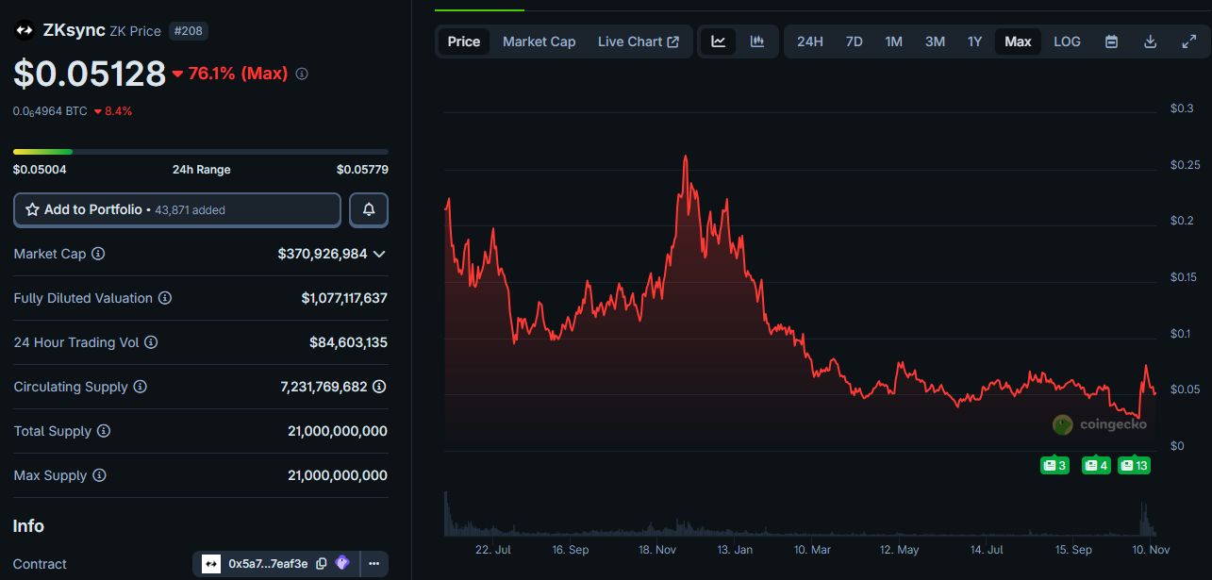Viewport: 1212px width, 580px height.
Task: Click the green 13 badge on chart
Action: [1134, 464]
